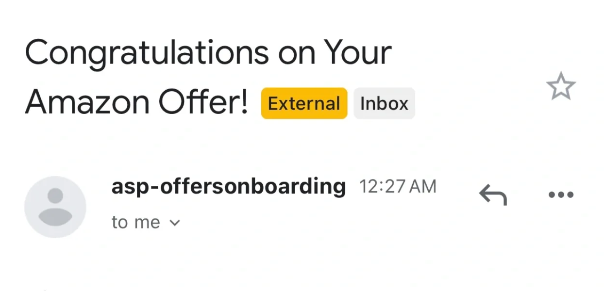View the grey contact silhouette picture
This screenshot has height=291, width=604.
point(55,207)
